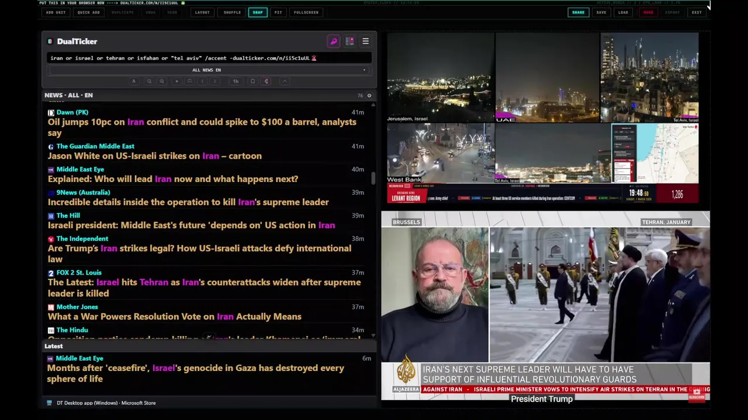Open the Latest Gaza genocide headline
The image size is (748, 420).
coord(195,373)
